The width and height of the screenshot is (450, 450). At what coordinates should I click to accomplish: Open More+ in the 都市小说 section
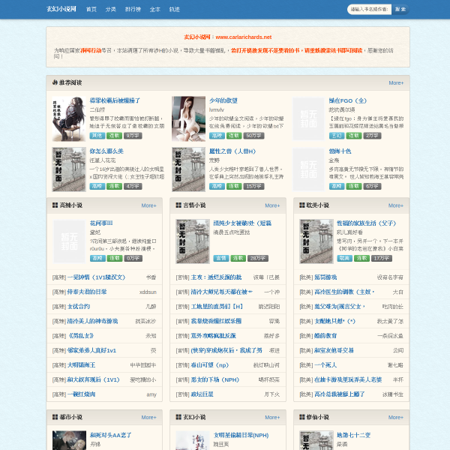(x=148, y=417)
